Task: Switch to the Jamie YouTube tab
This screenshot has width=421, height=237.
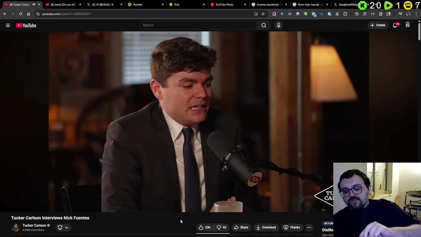Action: (x=63, y=5)
